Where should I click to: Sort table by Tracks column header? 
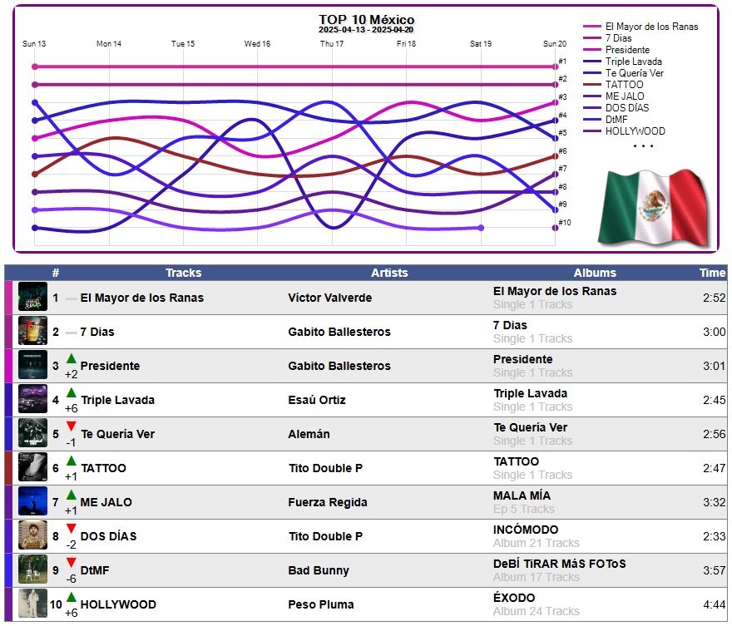[x=184, y=273]
